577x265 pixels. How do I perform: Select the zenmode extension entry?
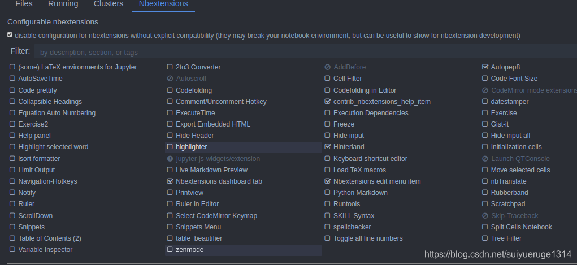click(244, 250)
